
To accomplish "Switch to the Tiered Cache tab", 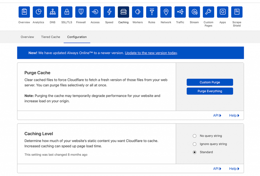I will [x=50, y=37].
